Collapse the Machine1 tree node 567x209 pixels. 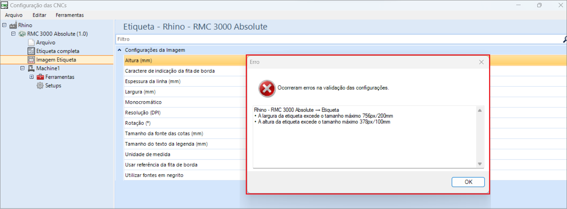click(x=22, y=68)
